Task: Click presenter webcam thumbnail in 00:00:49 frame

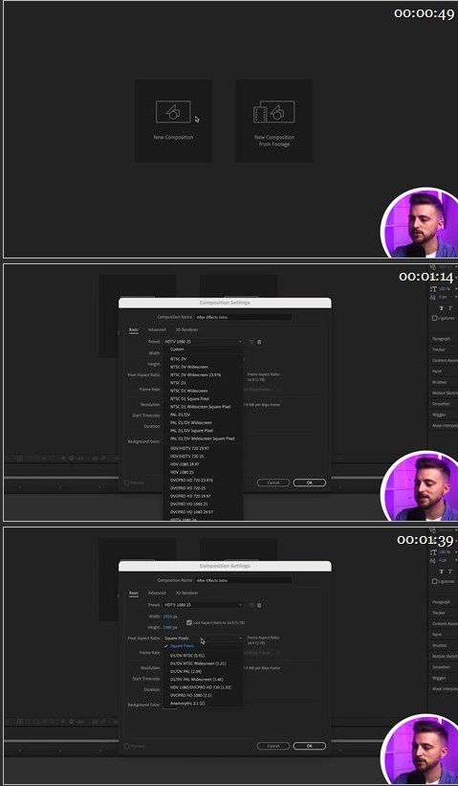Action: click(x=420, y=223)
